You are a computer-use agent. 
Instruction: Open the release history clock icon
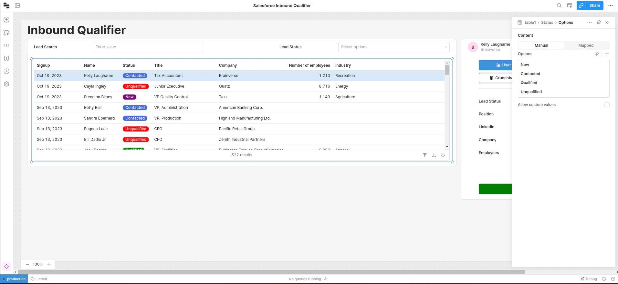pyautogui.click(x=6, y=71)
